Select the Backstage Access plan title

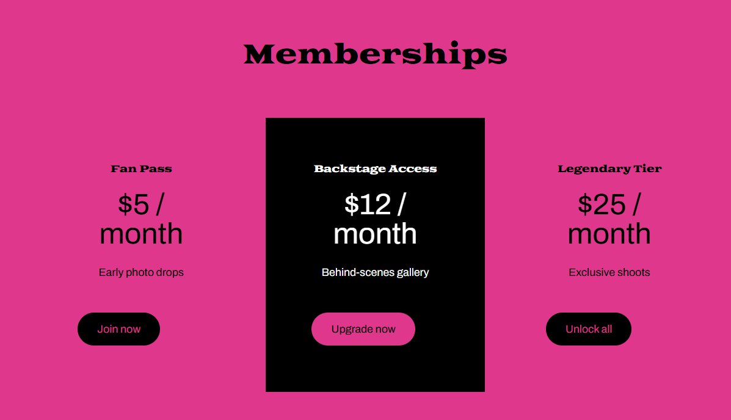[x=376, y=168]
